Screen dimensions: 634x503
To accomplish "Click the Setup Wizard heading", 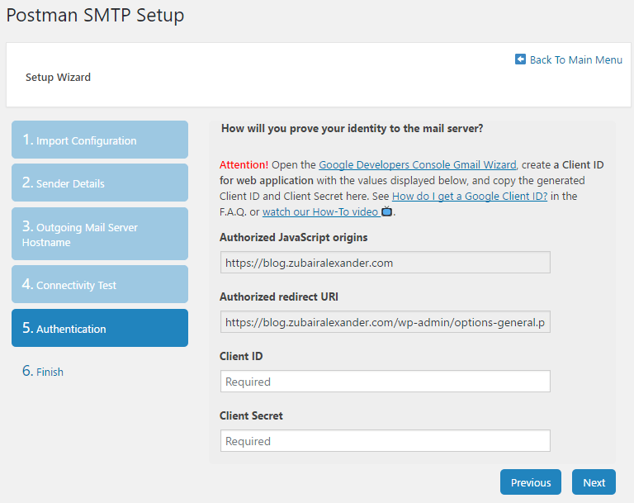I will coord(59,78).
